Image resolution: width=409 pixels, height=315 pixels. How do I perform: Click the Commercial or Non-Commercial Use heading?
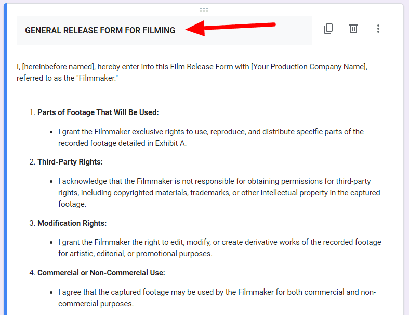click(x=101, y=273)
